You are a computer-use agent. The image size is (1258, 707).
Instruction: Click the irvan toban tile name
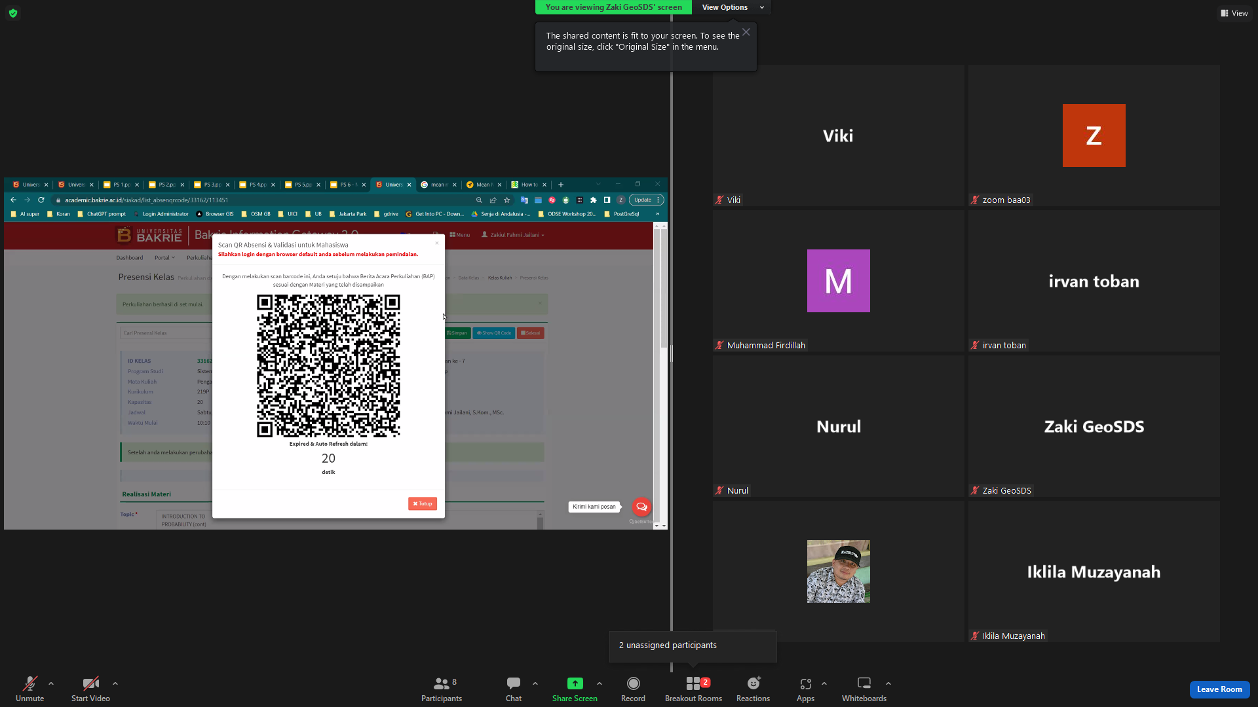point(1094,281)
